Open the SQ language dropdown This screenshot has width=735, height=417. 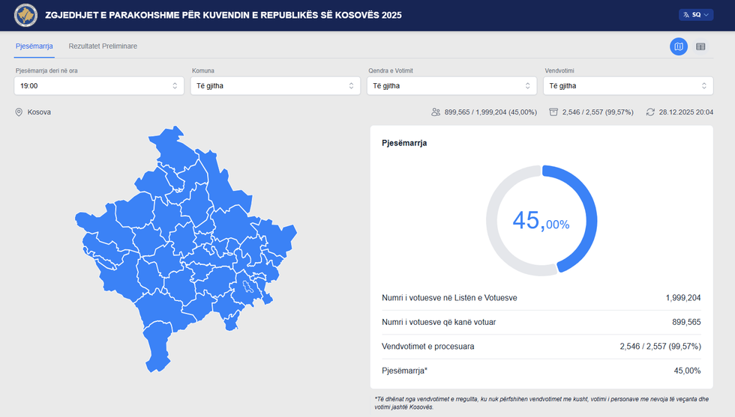pos(696,15)
